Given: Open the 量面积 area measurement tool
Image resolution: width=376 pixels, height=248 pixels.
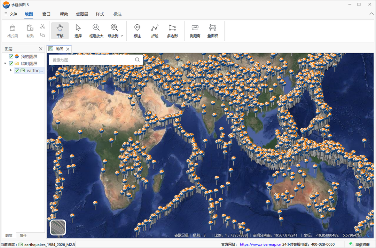Looking at the screenshot, I should [212, 31].
